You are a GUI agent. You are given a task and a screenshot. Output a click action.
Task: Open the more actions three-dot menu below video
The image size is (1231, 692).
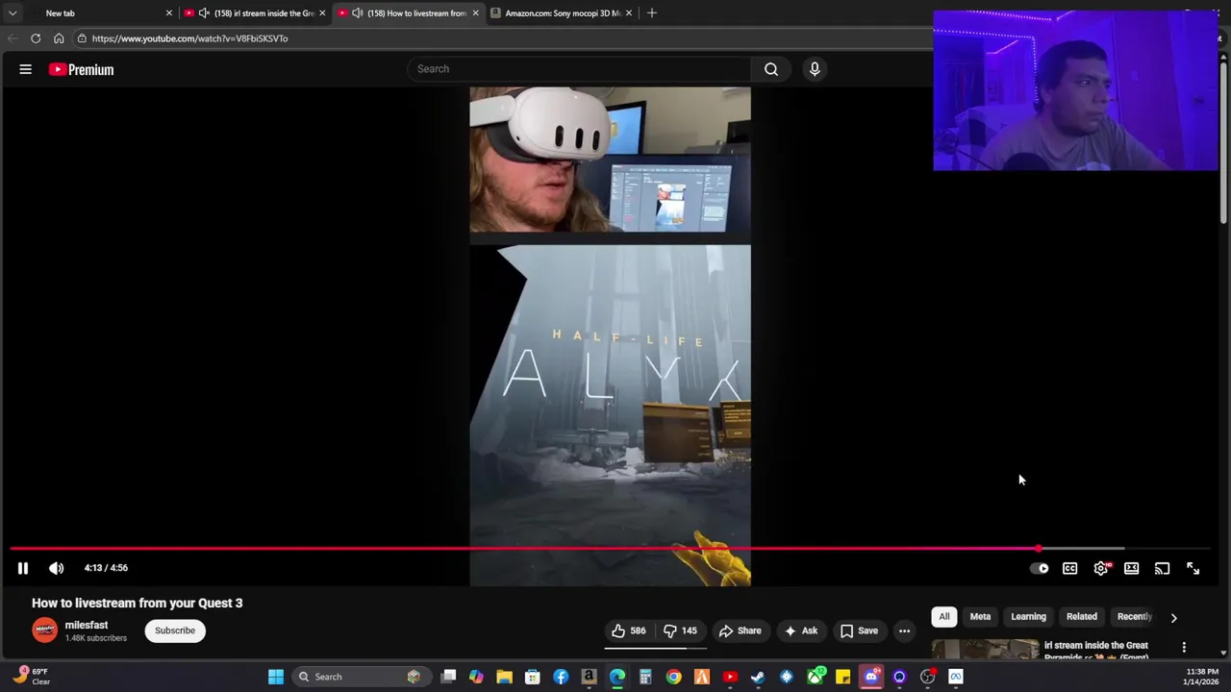[904, 630]
